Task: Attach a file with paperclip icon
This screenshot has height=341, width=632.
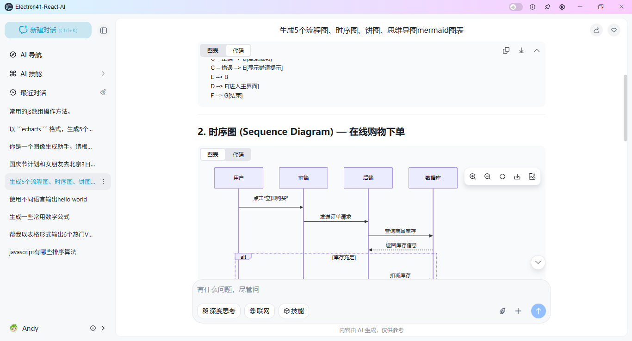Action: pyautogui.click(x=502, y=311)
